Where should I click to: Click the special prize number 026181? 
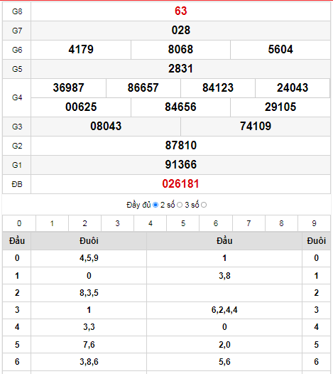click(180, 184)
